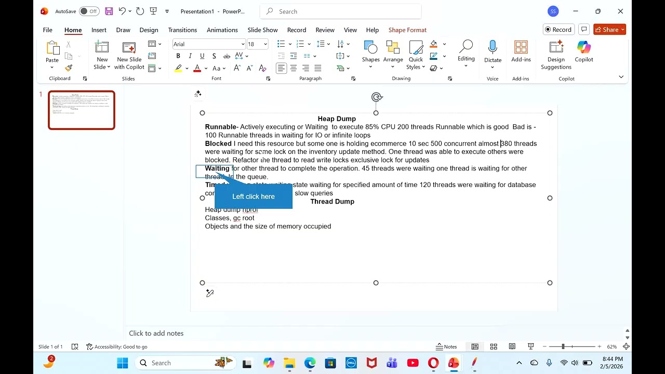Select slide 1 thumbnail in the panel
The width and height of the screenshot is (665, 374).
[x=82, y=110]
